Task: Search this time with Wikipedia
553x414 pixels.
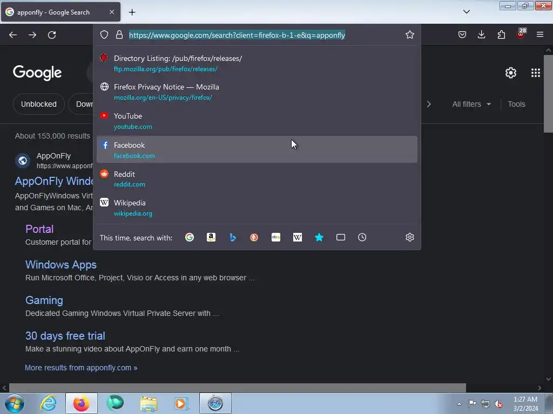Action: pyautogui.click(x=298, y=237)
